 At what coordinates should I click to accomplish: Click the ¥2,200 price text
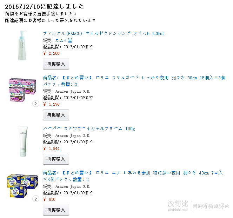click(x=51, y=53)
